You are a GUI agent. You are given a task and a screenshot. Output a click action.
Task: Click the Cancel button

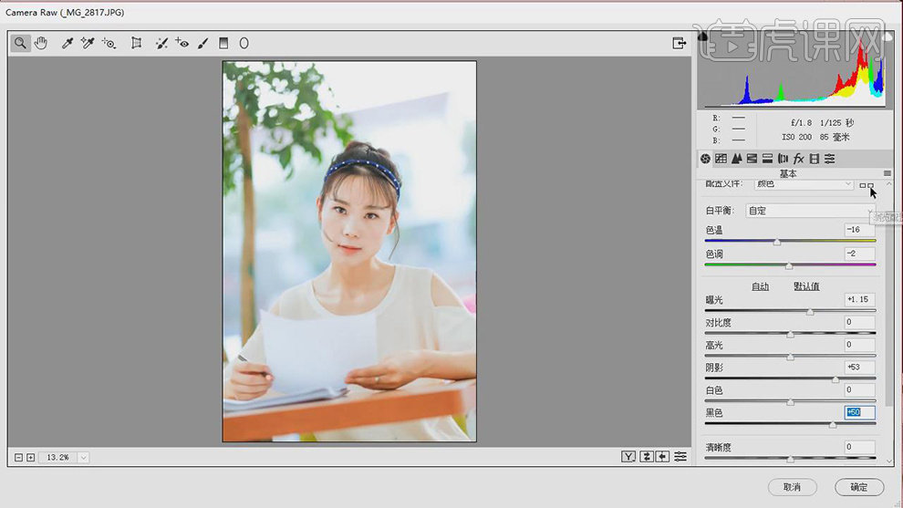pos(793,487)
